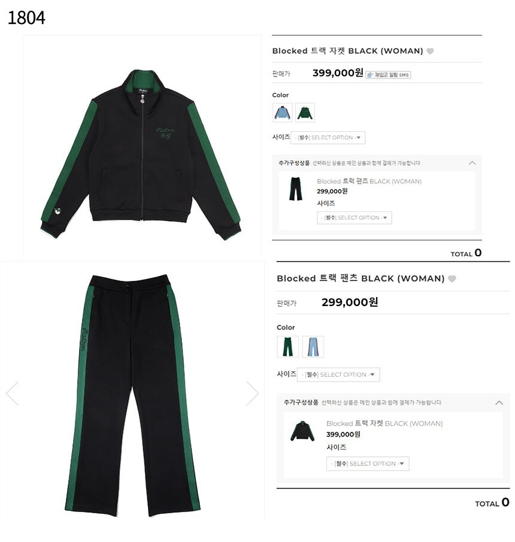Collapse the pants additional products section
515x542 pixels.
pos(499,402)
